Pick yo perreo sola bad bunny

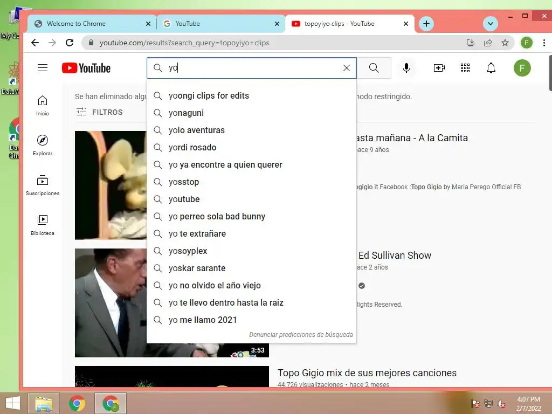pos(251,217)
